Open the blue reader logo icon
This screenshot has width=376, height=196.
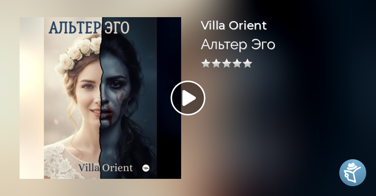352,172
